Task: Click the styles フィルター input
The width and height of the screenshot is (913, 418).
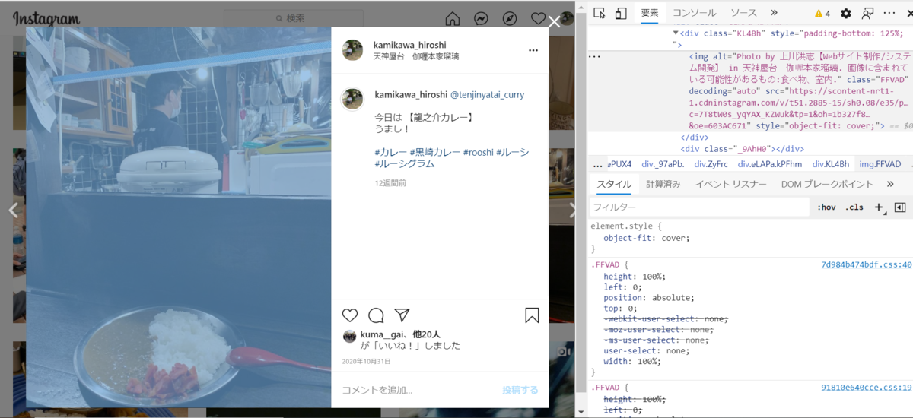Action: point(700,207)
